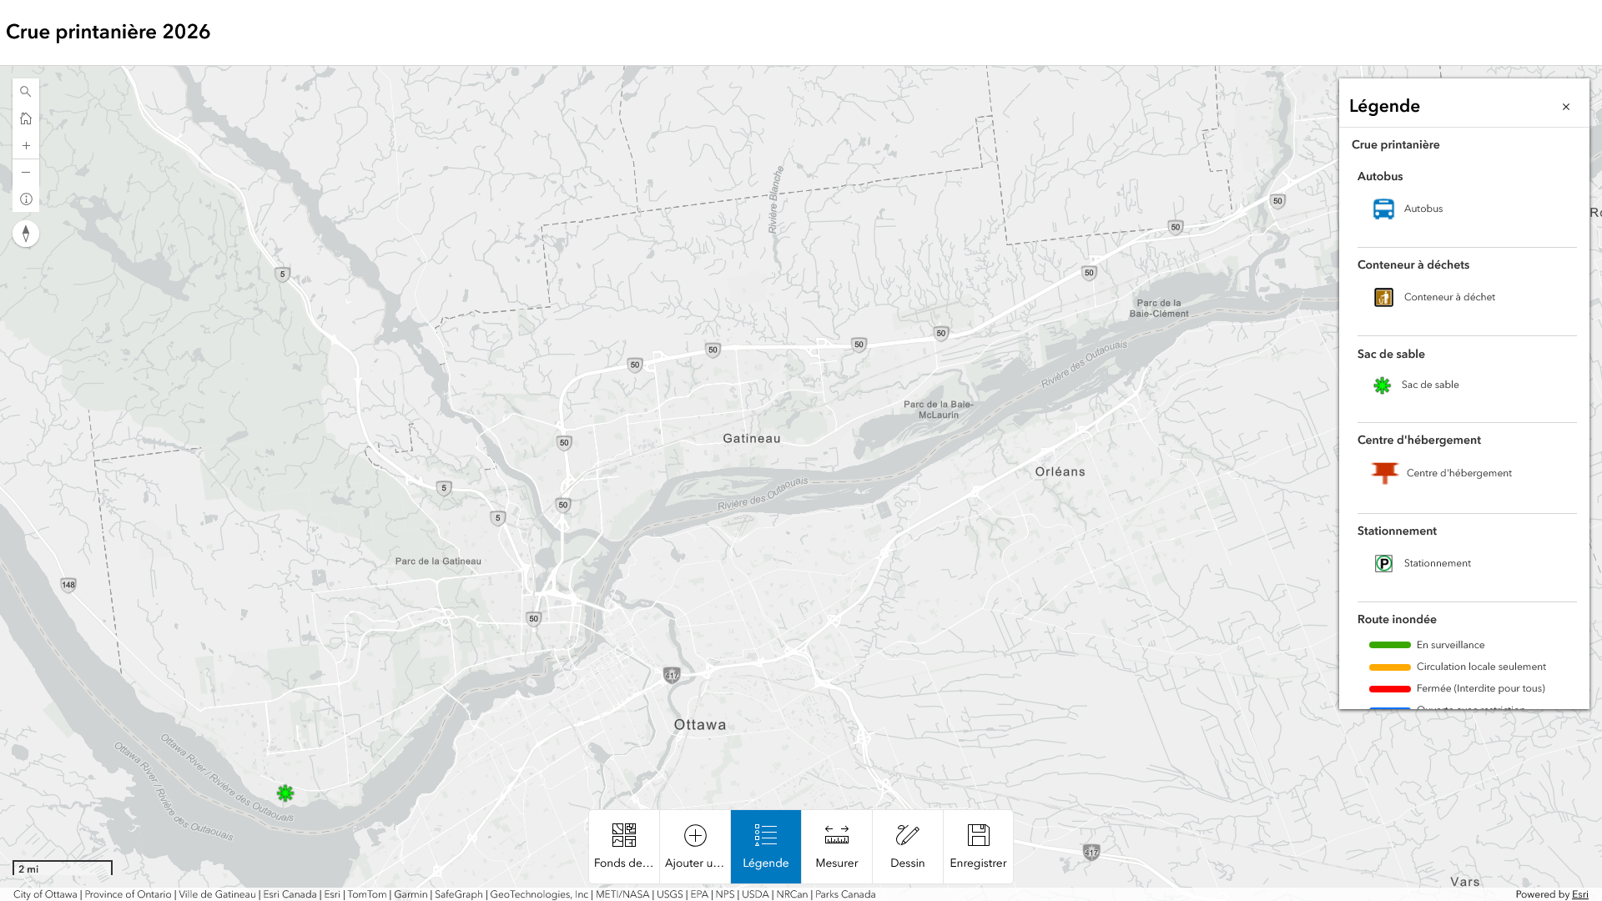Open the information icon button

coord(26,199)
